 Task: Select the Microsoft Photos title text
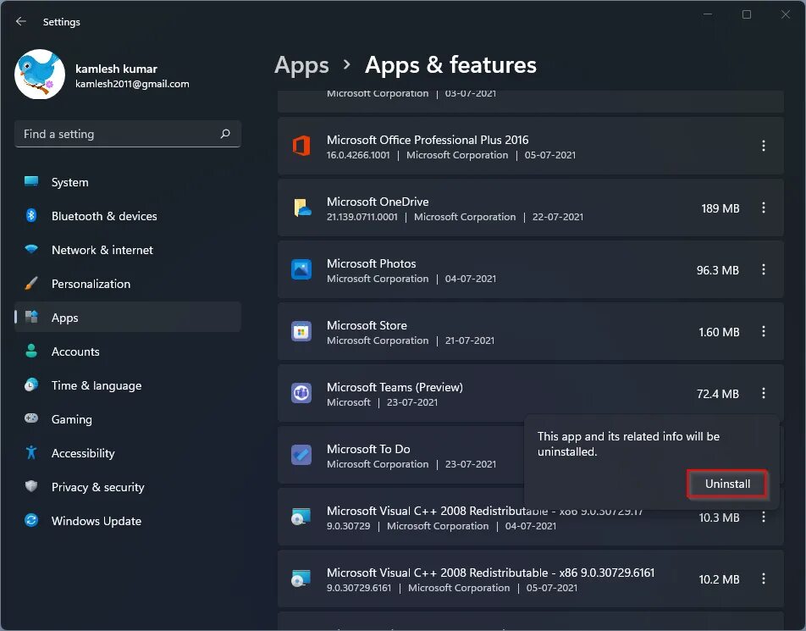371,263
